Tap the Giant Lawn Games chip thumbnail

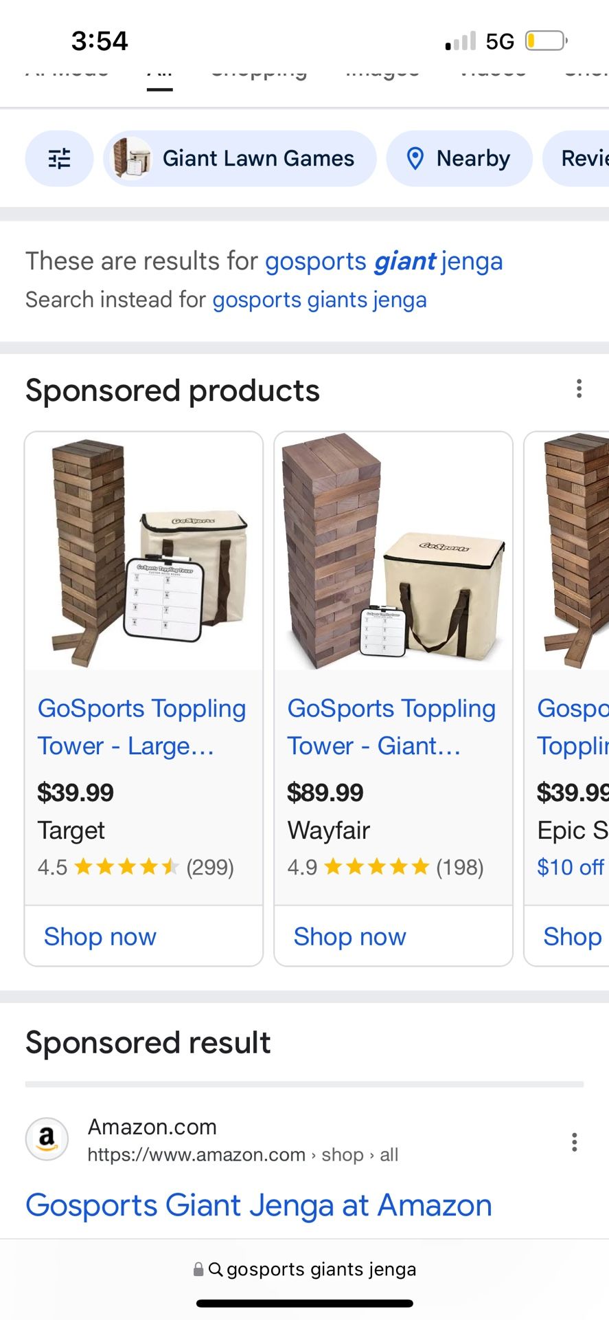tap(132, 158)
